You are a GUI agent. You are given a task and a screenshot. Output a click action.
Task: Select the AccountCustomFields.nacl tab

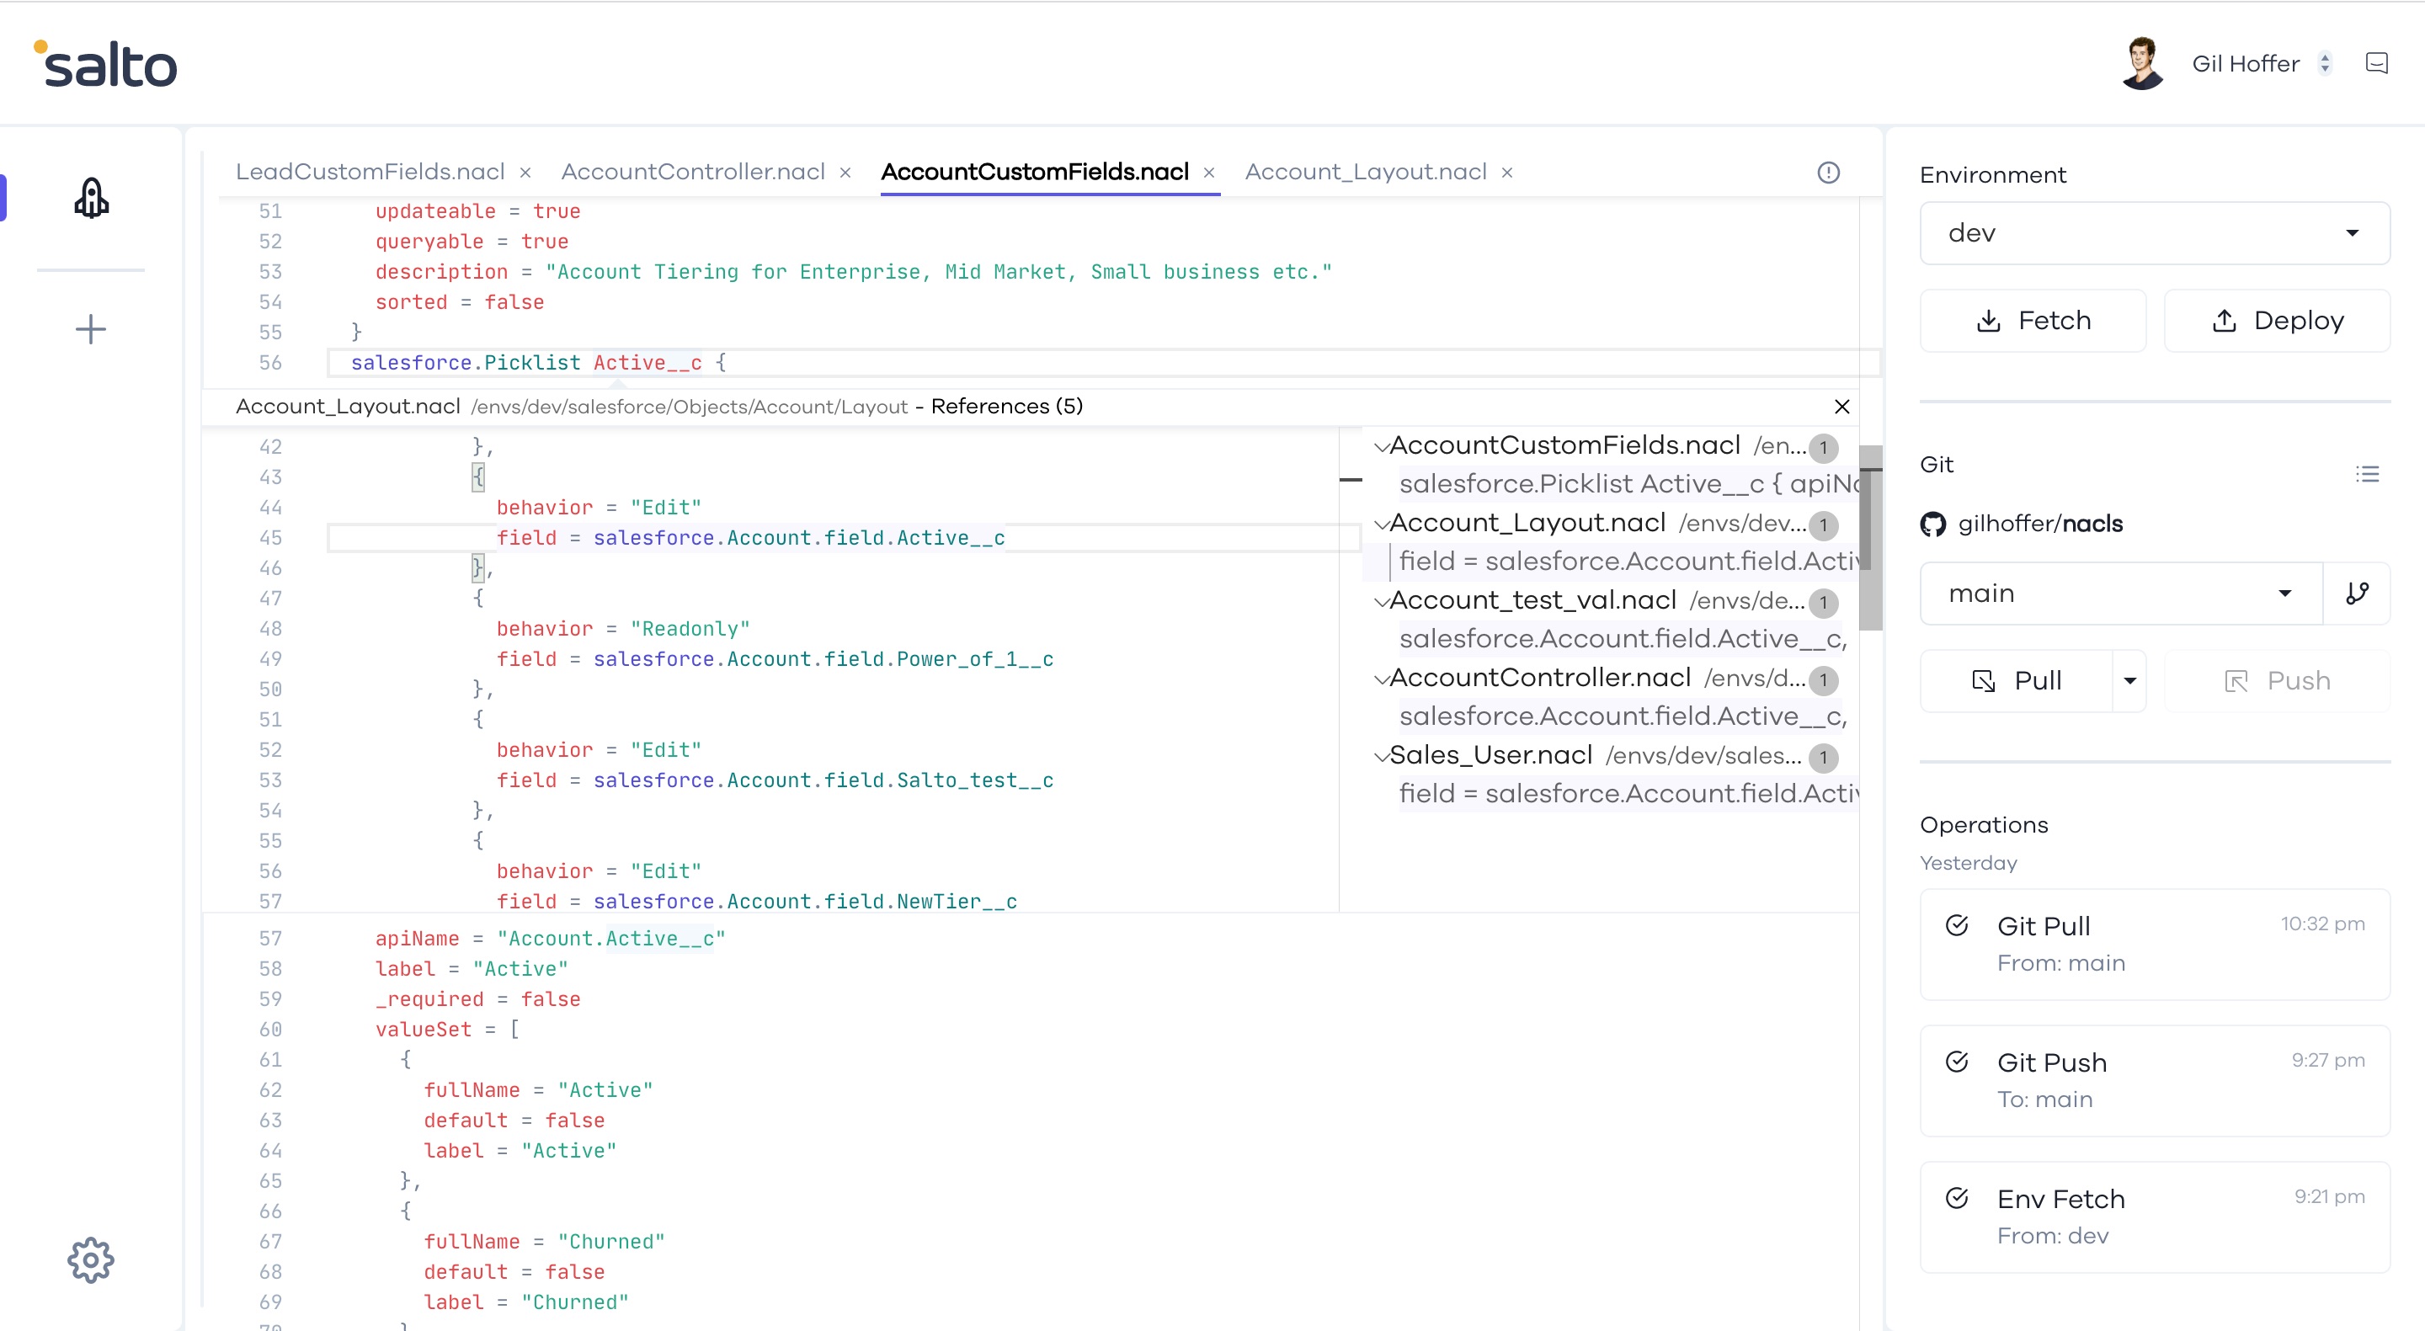tap(1035, 171)
